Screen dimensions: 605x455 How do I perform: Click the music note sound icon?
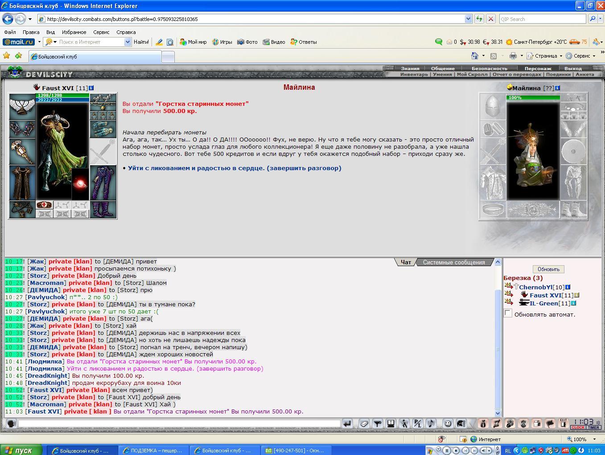(431, 423)
